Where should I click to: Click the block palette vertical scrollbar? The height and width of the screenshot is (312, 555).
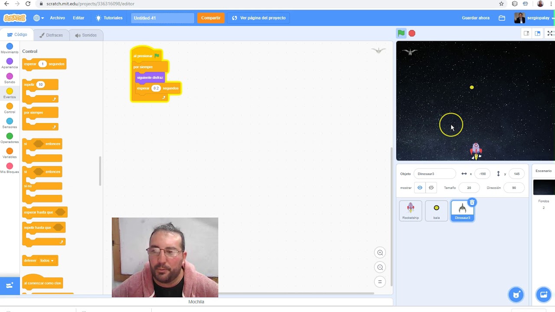click(x=100, y=171)
